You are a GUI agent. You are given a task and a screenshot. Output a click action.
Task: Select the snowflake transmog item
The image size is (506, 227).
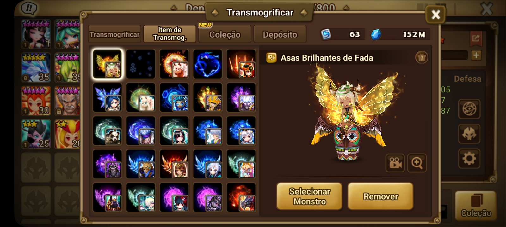pos(141,64)
